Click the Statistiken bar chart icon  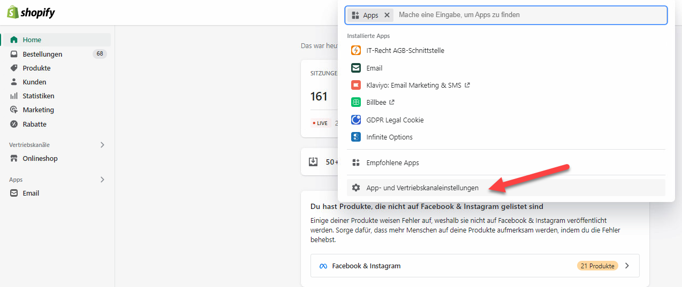tap(14, 96)
